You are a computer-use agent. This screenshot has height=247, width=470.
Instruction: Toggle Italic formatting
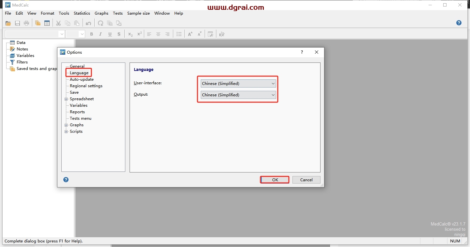pos(101,34)
